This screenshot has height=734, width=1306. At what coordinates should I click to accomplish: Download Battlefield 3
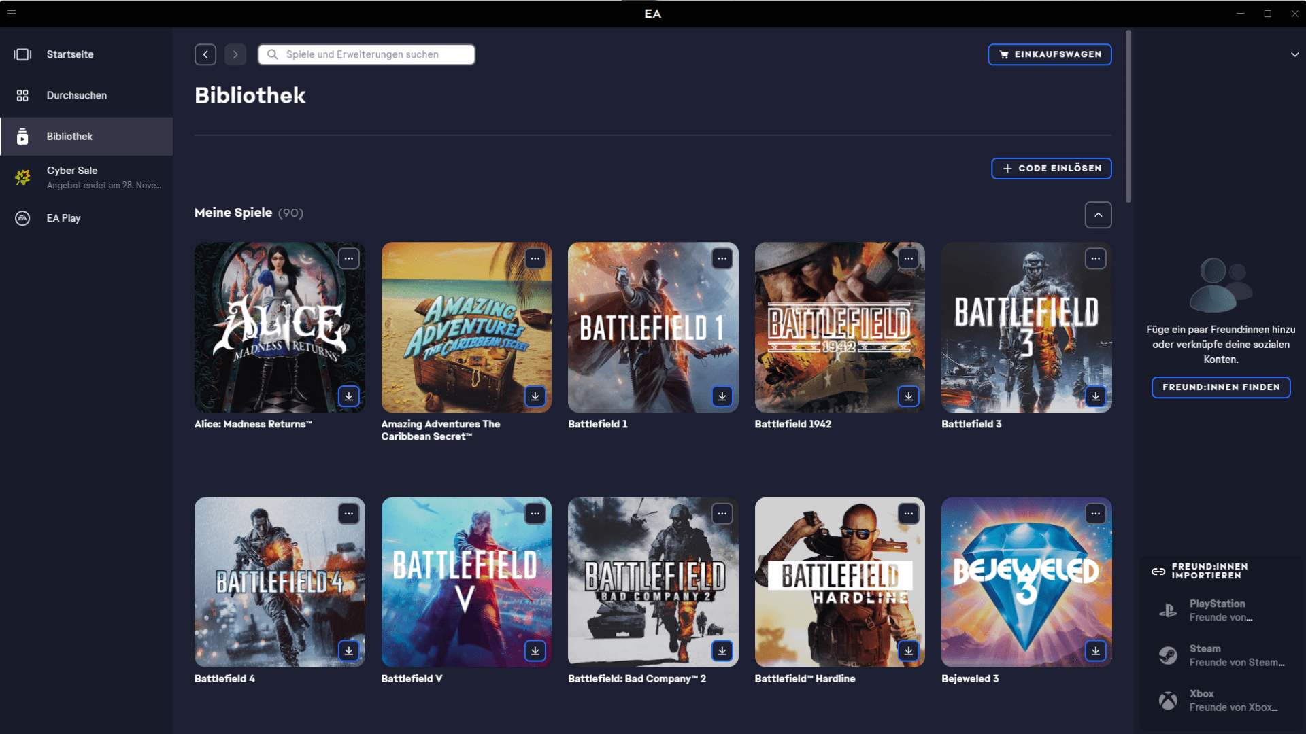coord(1096,396)
